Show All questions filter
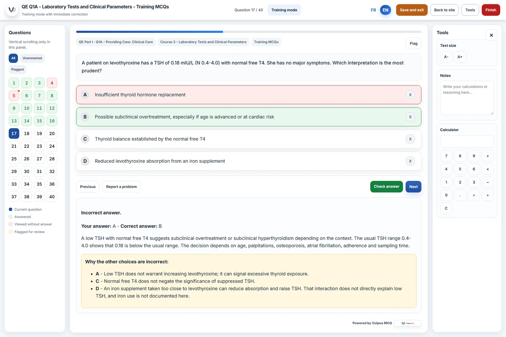This screenshot has width=506, height=337. point(13,58)
